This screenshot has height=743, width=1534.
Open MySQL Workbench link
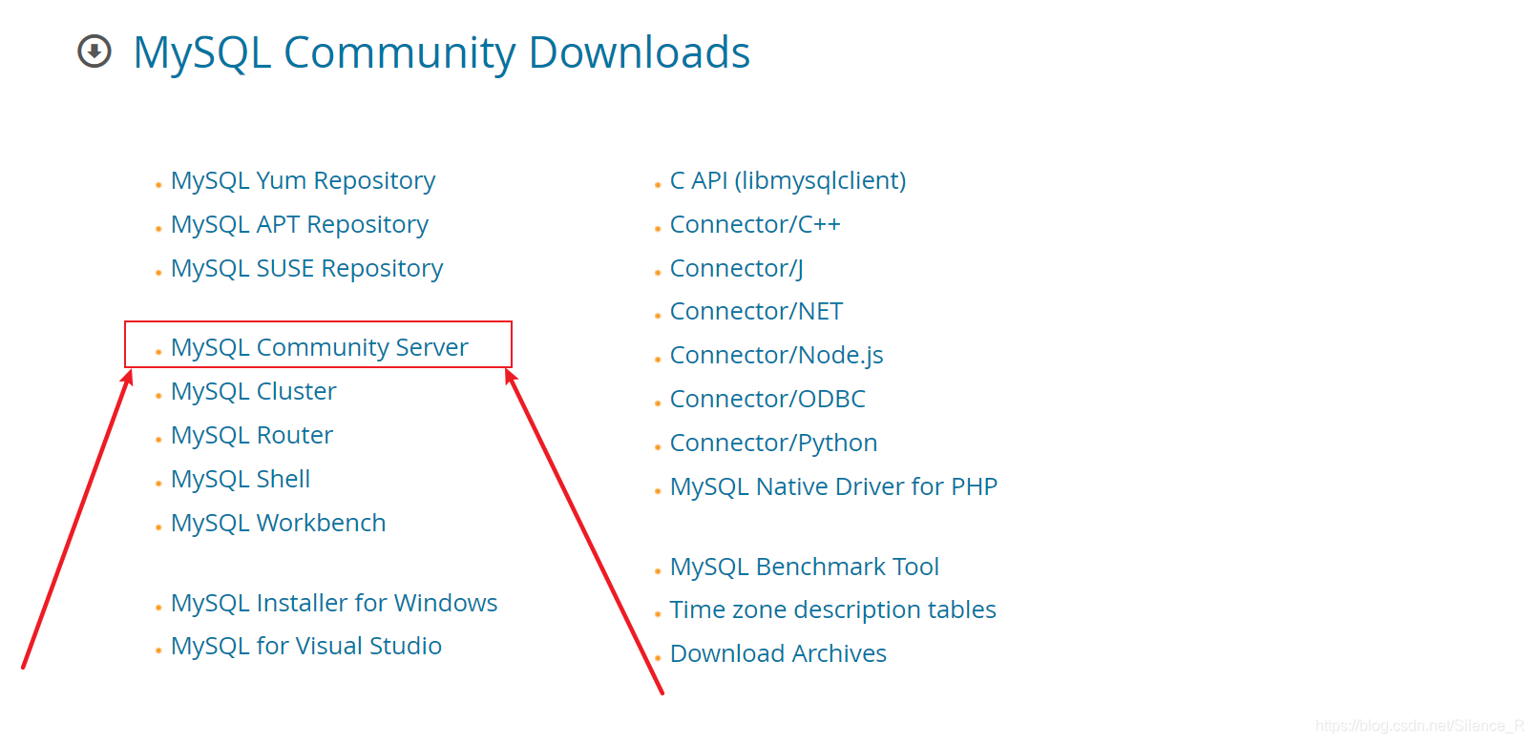[279, 524]
